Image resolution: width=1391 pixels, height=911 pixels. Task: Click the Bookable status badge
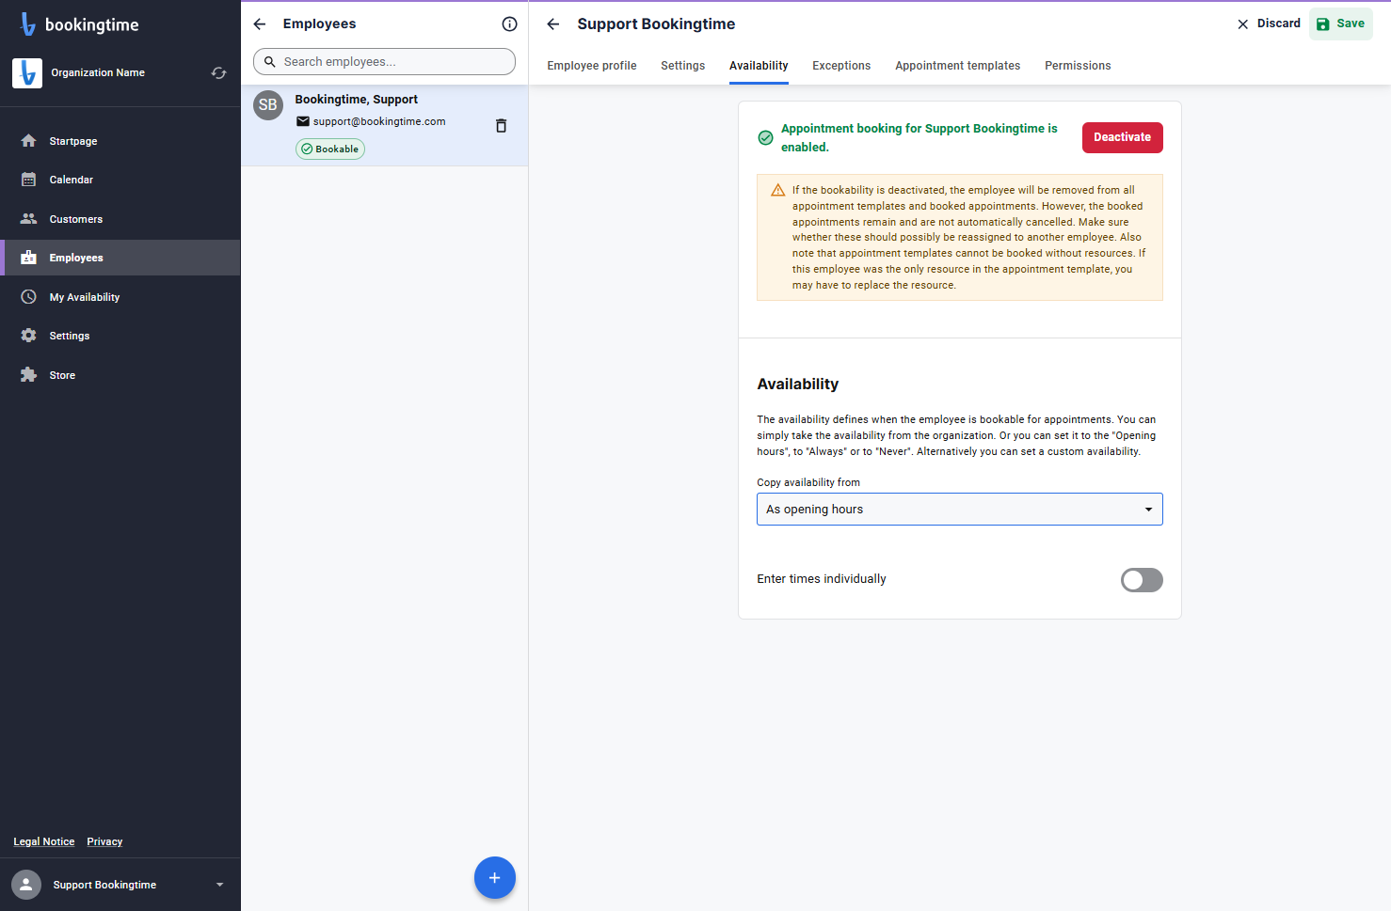tap(330, 149)
